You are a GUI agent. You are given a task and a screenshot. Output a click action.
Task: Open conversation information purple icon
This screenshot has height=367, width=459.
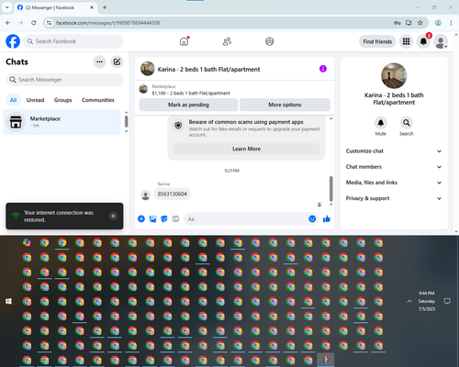[x=323, y=69]
